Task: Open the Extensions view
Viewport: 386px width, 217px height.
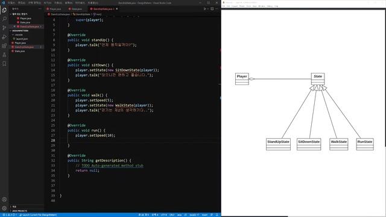Action: pyautogui.click(x=4, y=46)
